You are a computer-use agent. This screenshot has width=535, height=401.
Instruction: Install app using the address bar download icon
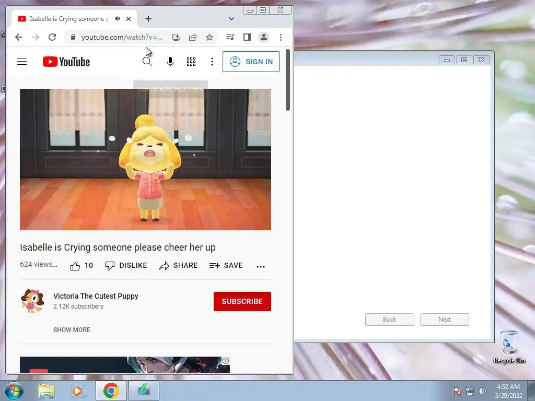coord(176,37)
